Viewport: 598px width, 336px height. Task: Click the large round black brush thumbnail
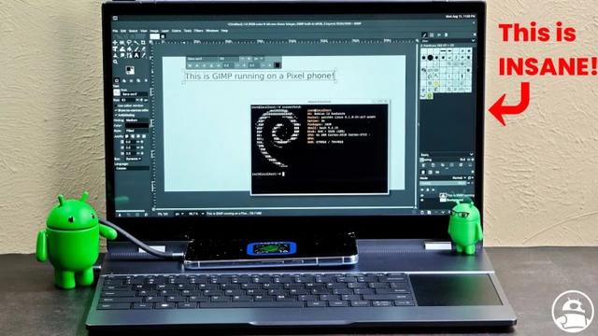430,57
